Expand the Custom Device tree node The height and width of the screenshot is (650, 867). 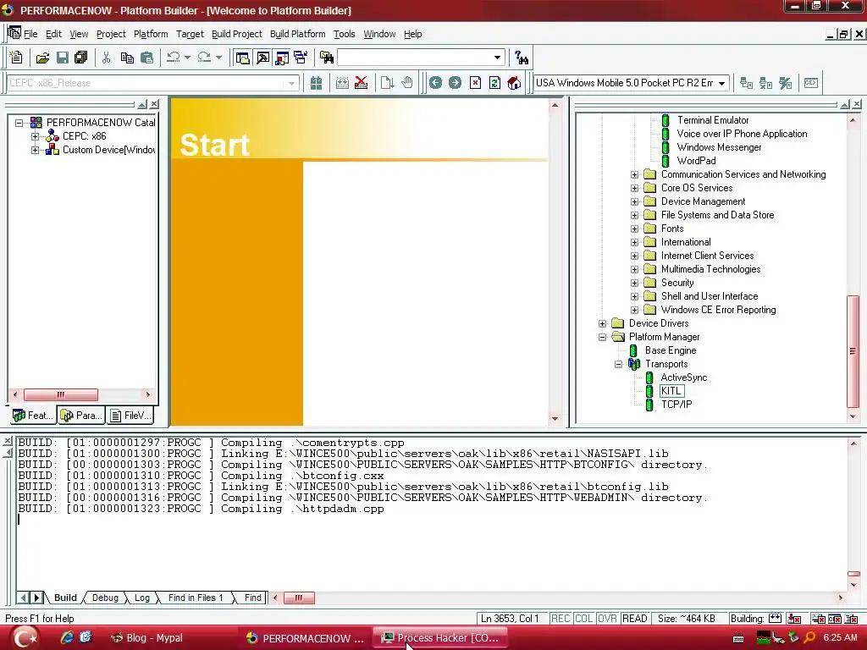pyautogui.click(x=35, y=150)
